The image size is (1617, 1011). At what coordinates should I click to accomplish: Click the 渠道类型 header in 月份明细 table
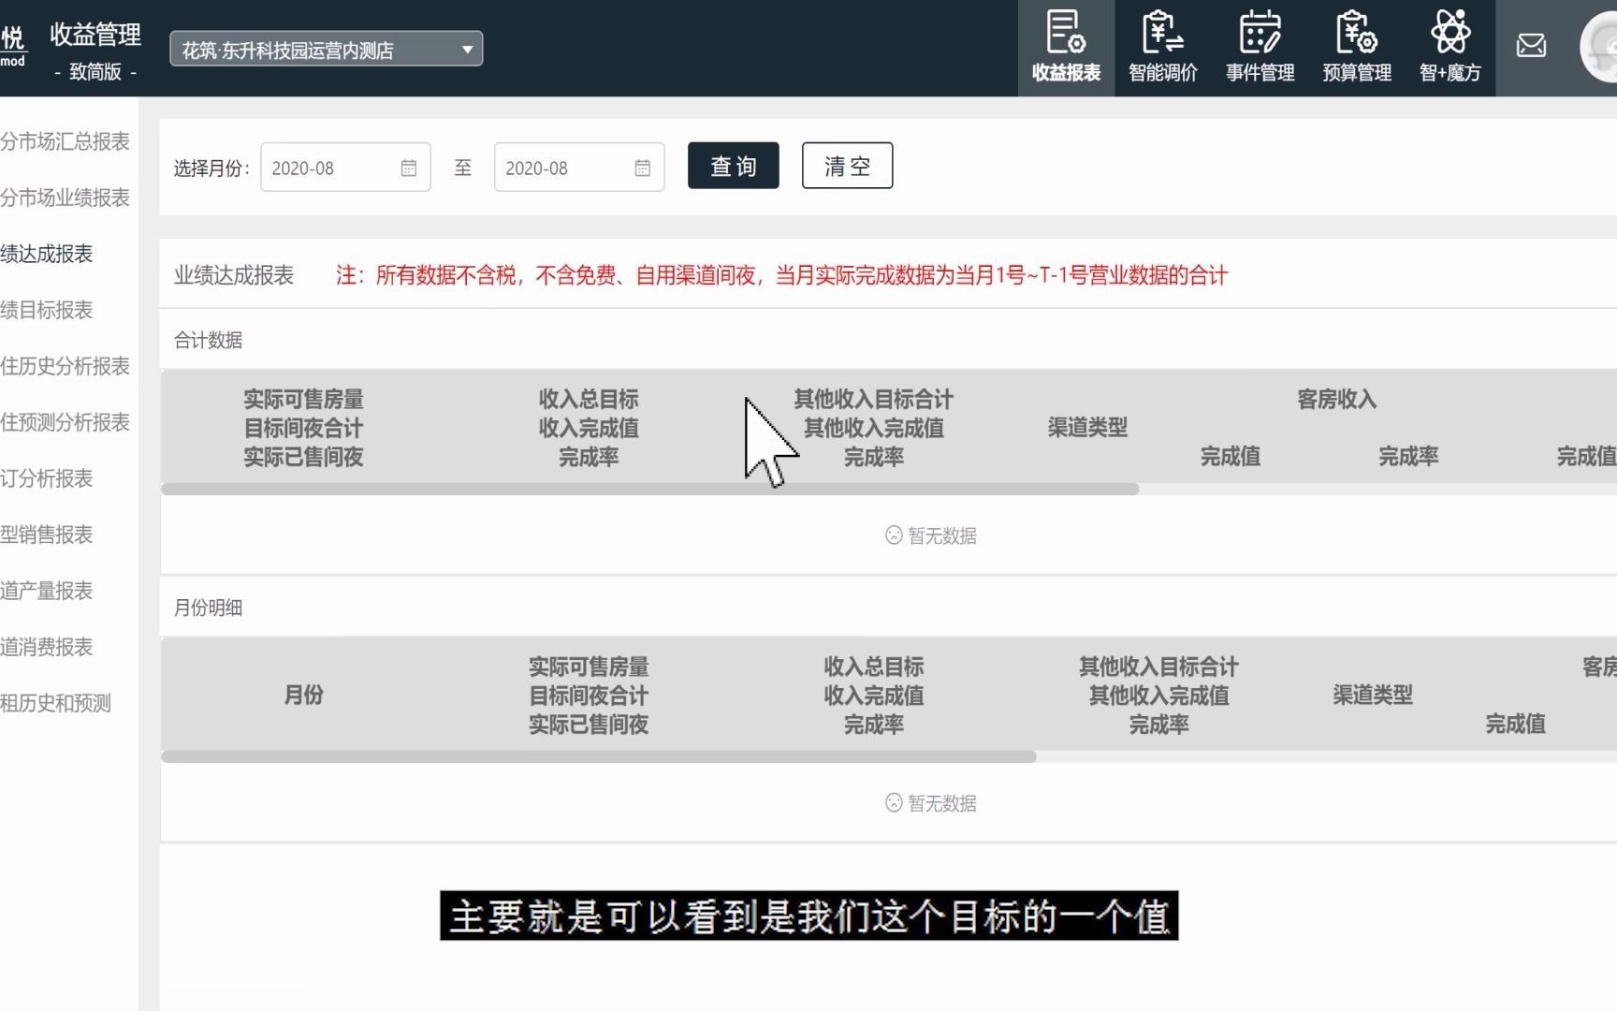[1373, 695]
